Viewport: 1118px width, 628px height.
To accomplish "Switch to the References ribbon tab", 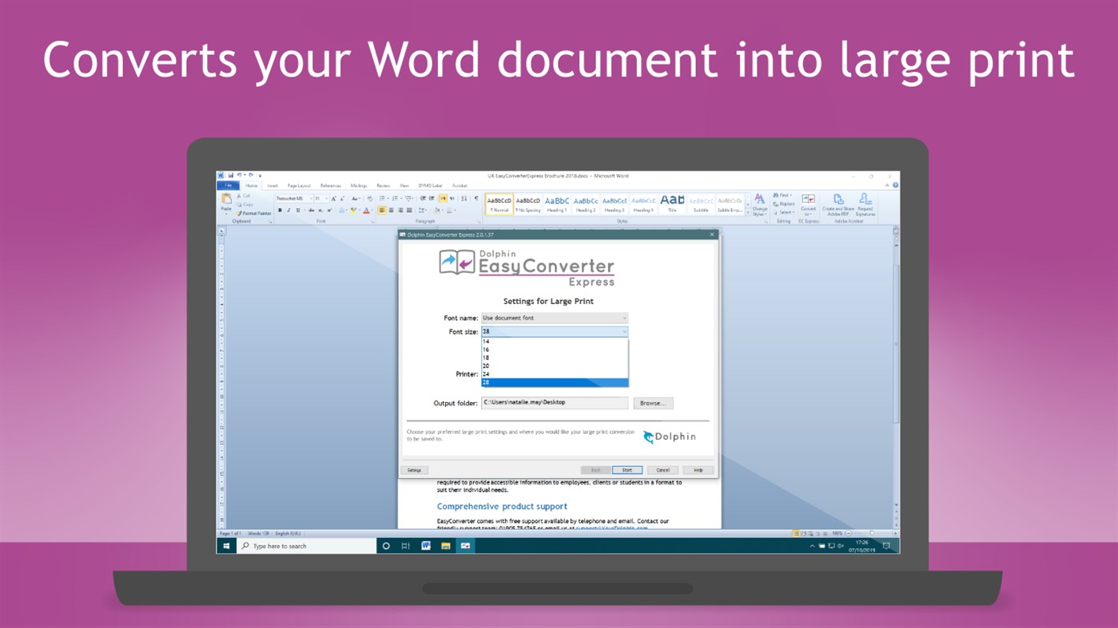I will [x=331, y=186].
